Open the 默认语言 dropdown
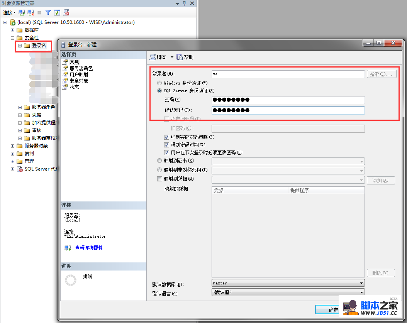 361,292
